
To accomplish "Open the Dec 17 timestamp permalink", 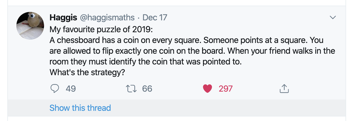I will (155, 18).
